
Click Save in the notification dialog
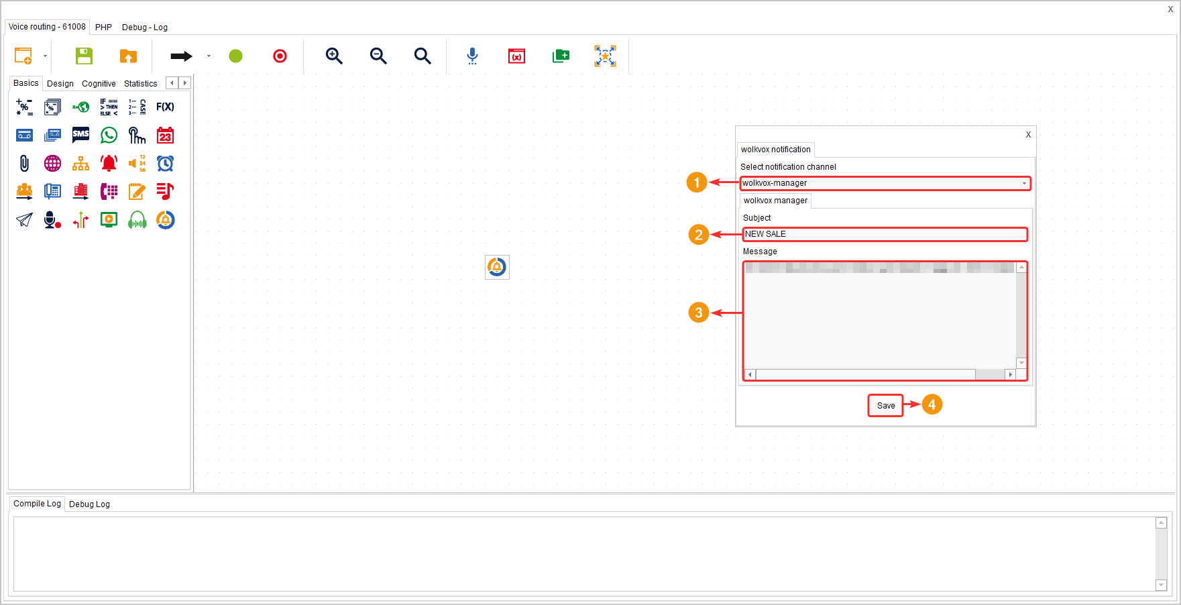click(886, 406)
